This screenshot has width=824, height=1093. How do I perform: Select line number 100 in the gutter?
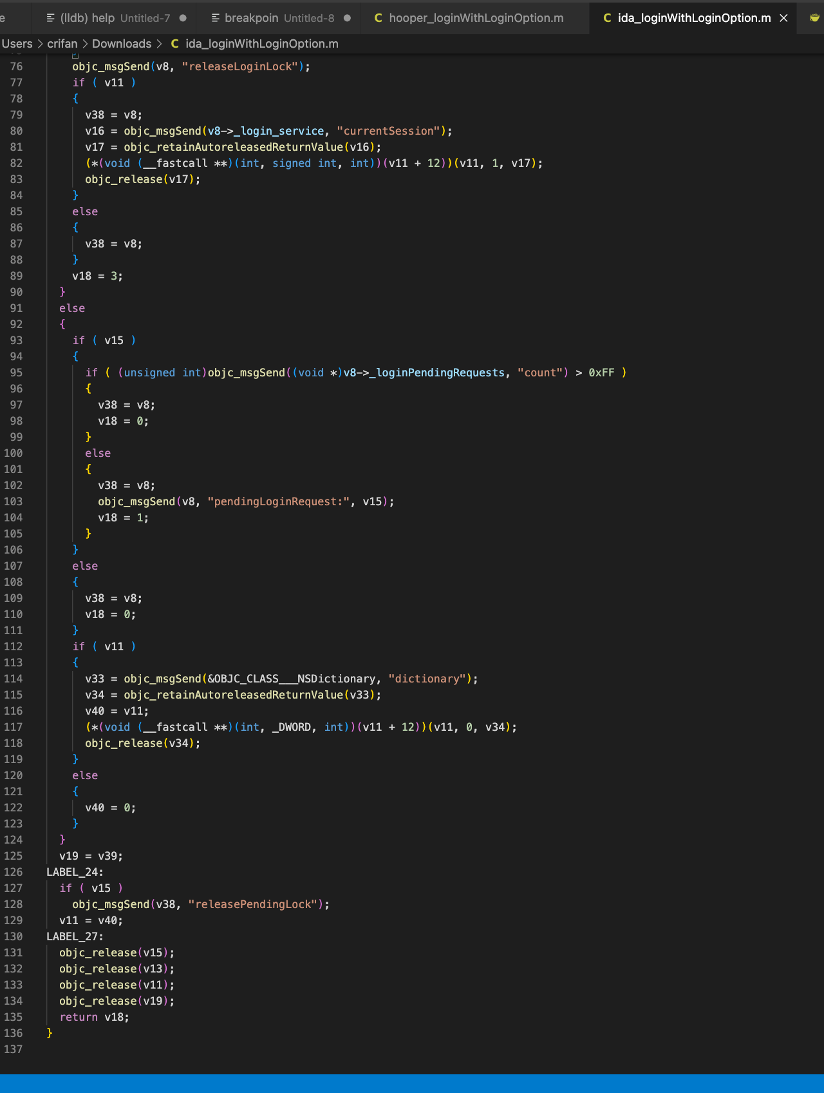pyautogui.click(x=13, y=453)
